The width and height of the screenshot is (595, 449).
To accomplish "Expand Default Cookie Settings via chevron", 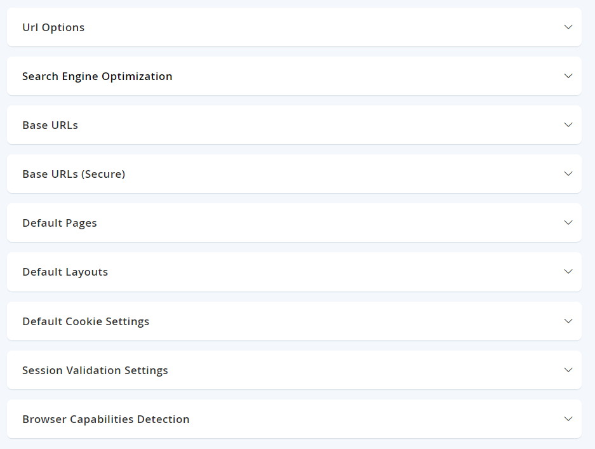I will tap(568, 321).
